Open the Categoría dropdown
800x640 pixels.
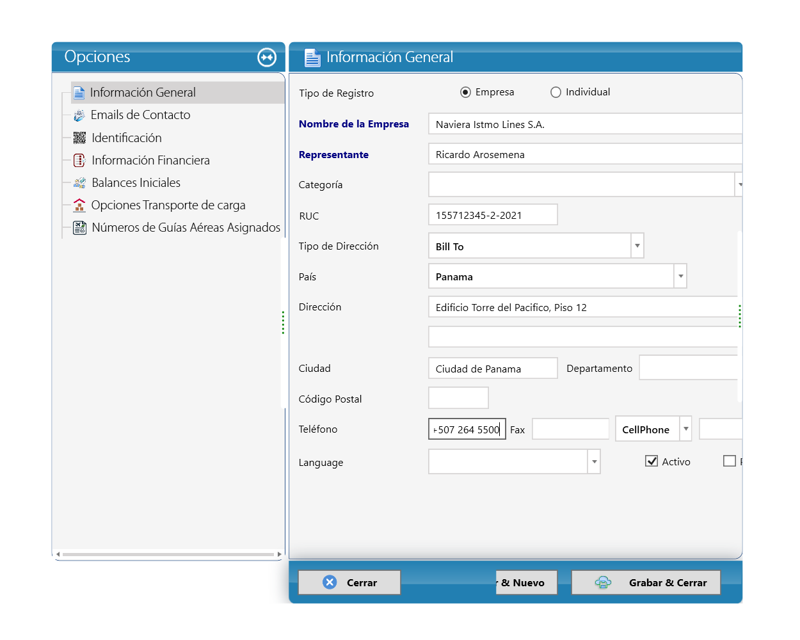(739, 184)
